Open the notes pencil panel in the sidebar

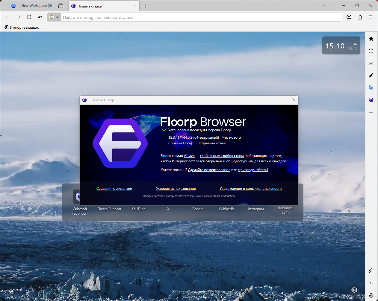coord(371,75)
